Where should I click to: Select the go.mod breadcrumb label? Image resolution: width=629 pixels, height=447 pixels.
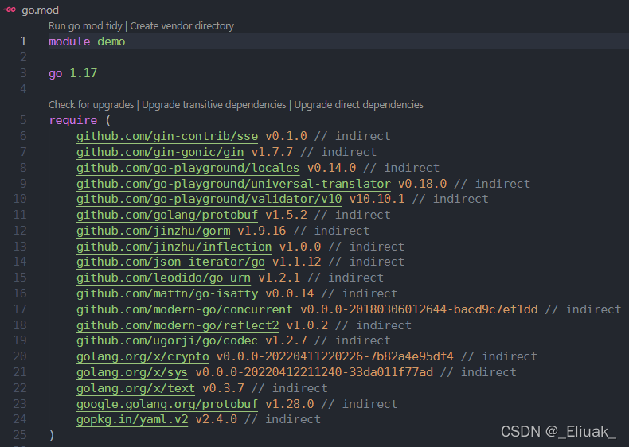coord(40,10)
